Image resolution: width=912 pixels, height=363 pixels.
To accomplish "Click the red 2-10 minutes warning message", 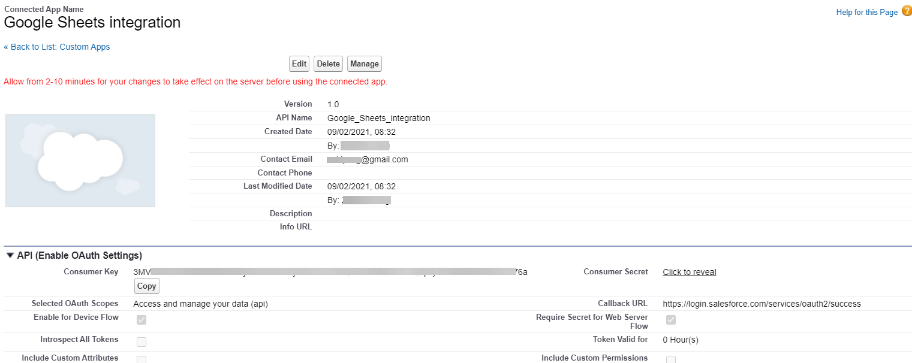I will click(195, 81).
